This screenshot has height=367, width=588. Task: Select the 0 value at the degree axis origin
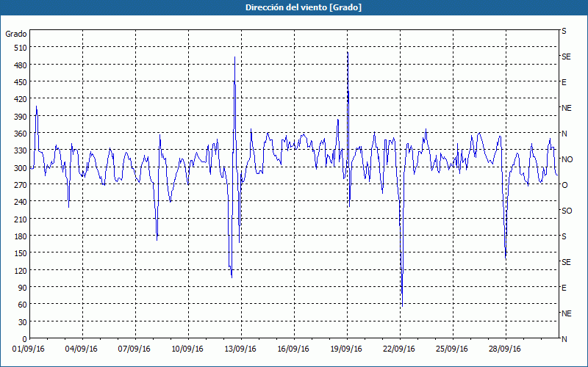pos(25,339)
